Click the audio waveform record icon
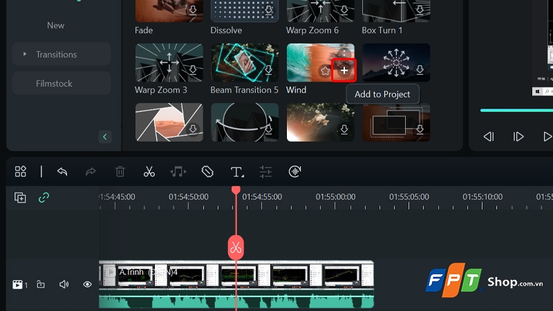Image resolution: width=553 pixels, height=311 pixels. (294, 171)
